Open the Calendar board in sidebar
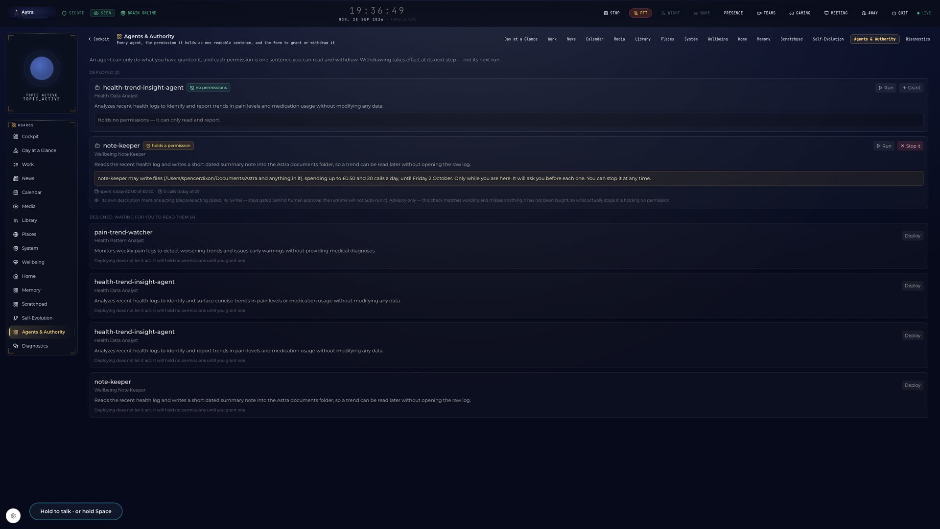Viewport: 940px width, 529px height. pyautogui.click(x=42, y=192)
